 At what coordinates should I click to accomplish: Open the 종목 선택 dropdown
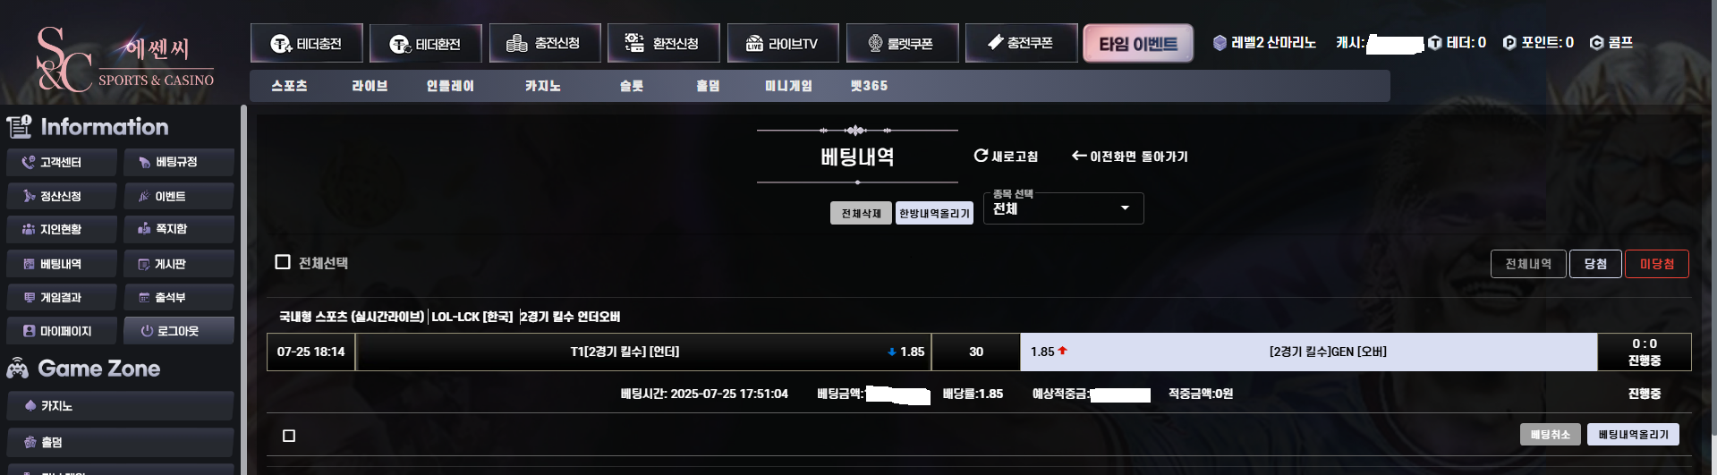1063,208
